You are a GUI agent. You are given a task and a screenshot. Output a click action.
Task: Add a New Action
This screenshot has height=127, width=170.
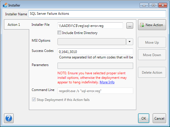[x=152, y=25]
